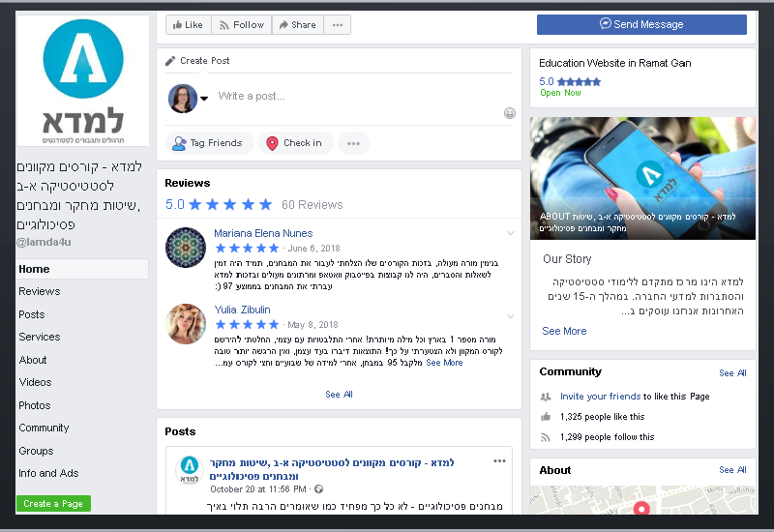Open Yulia Zibulin profile link
Screen dimensions: 774x532
click(242, 310)
